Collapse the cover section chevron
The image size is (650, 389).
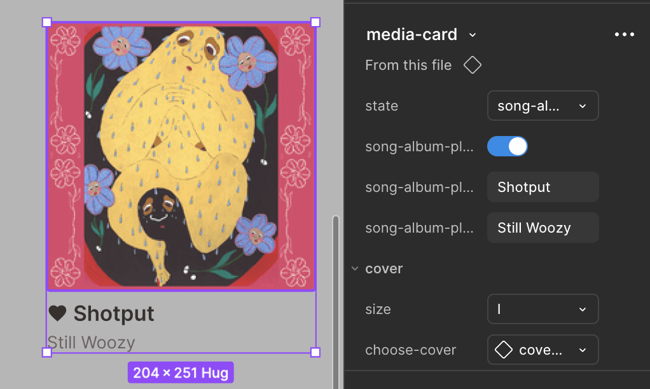pos(355,268)
